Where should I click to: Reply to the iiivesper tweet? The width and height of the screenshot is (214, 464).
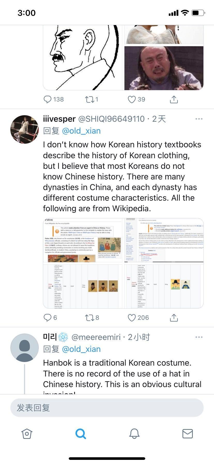click(48, 317)
